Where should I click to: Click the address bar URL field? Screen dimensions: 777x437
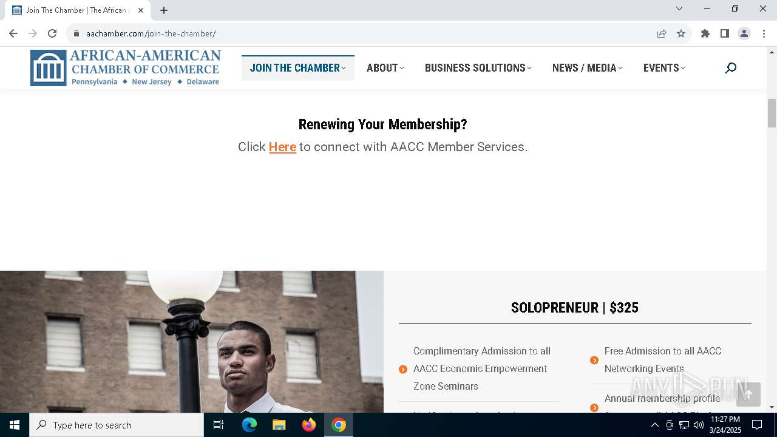click(364, 33)
